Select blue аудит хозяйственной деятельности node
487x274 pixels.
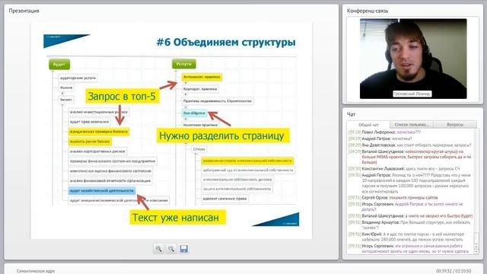(x=102, y=190)
